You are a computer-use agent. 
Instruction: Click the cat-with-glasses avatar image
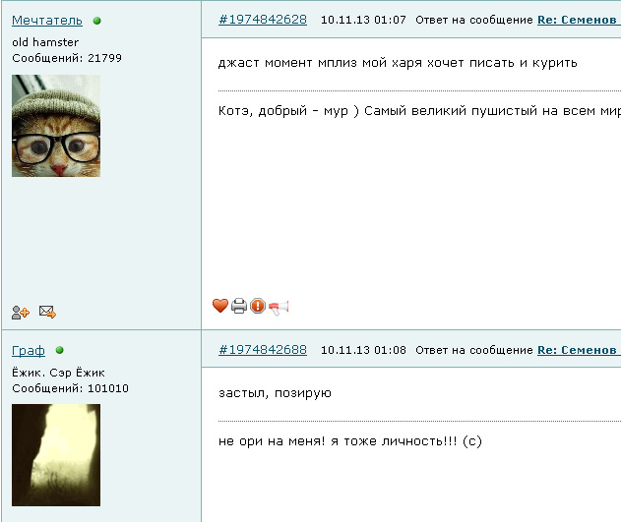(x=56, y=126)
